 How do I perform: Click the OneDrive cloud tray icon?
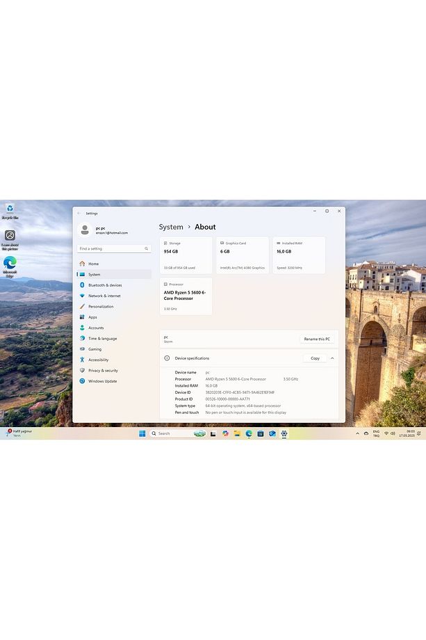(x=366, y=433)
